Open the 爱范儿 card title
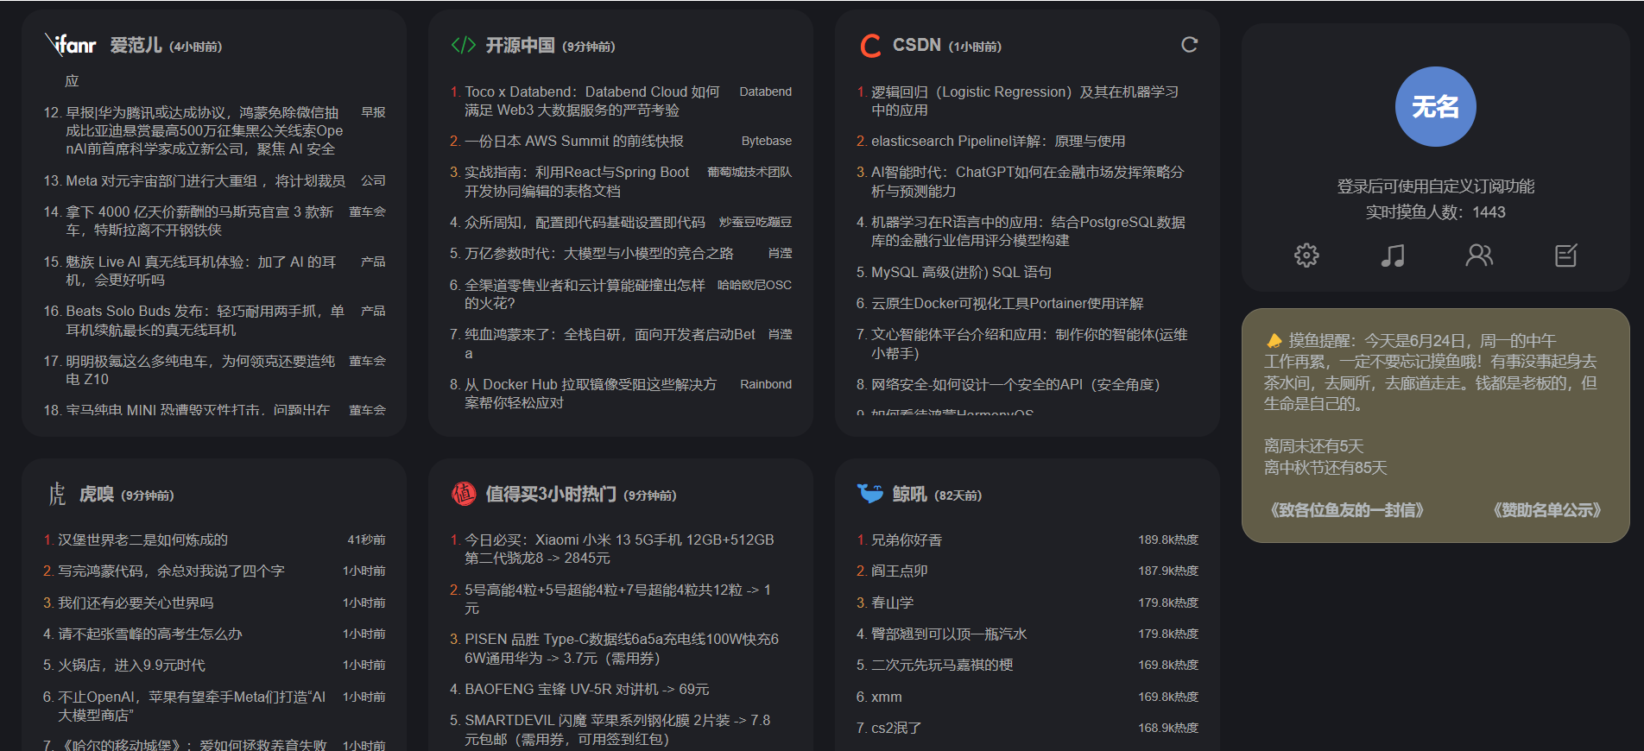Viewport: 1644px width, 751px height. (x=136, y=45)
